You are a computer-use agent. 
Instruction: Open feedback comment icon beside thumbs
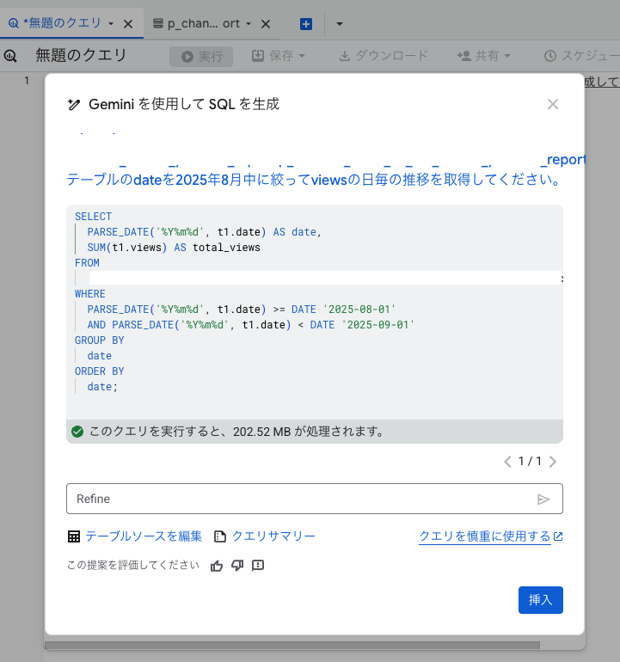[x=258, y=566]
